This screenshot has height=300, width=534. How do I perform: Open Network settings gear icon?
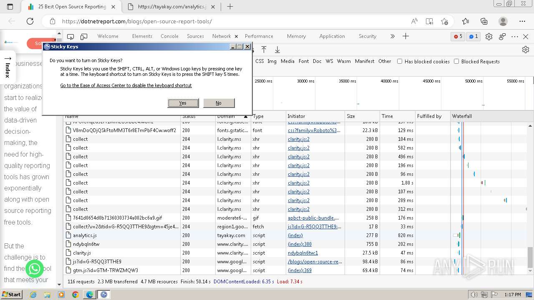[526, 50]
